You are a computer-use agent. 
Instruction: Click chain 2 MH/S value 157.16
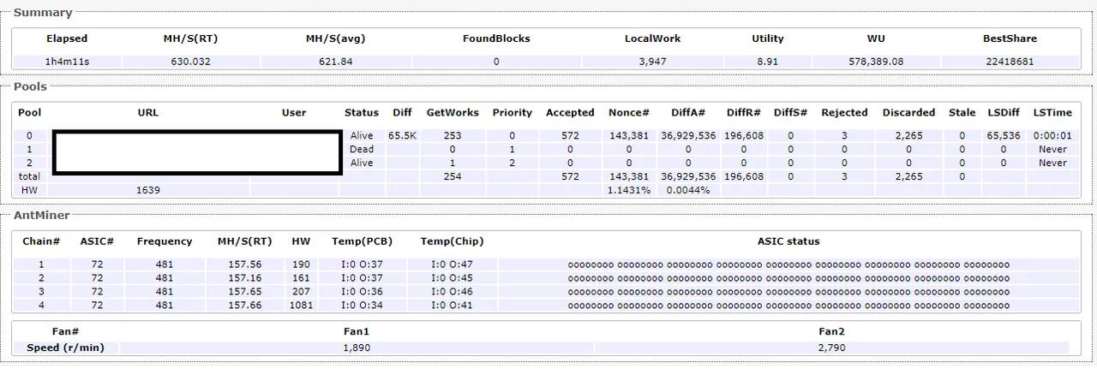point(245,278)
